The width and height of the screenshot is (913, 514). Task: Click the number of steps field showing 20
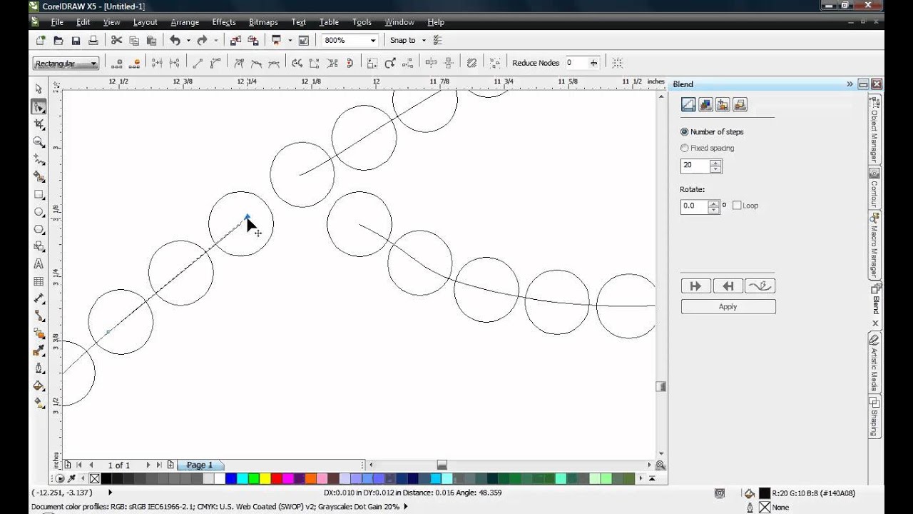point(695,166)
